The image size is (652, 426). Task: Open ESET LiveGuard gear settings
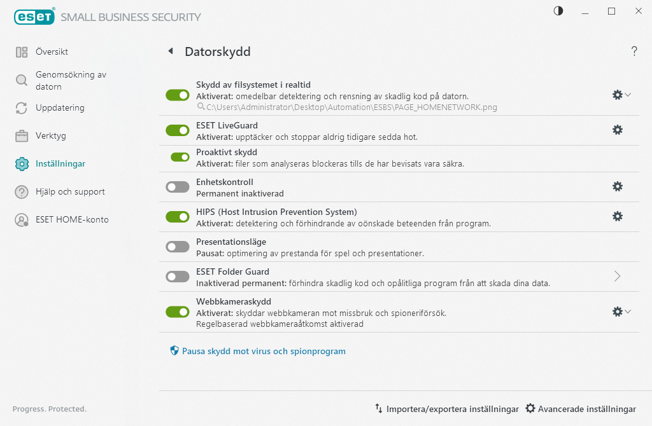617,130
